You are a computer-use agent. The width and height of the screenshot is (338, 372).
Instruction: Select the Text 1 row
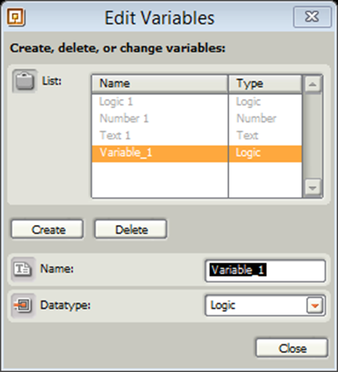pyautogui.click(x=197, y=136)
